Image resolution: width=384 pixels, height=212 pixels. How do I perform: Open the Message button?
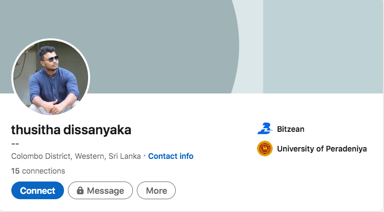pos(100,190)
